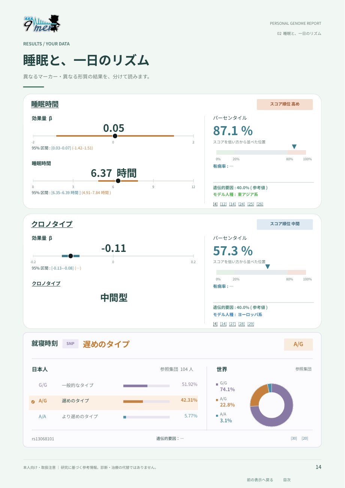Open the 目次 table of contents link
The height and width of the screenshot is (488, 345).
[x=287, y=480]
